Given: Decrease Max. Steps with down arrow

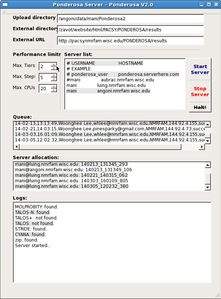Looking at the screenshot, I should pos(54,79).
